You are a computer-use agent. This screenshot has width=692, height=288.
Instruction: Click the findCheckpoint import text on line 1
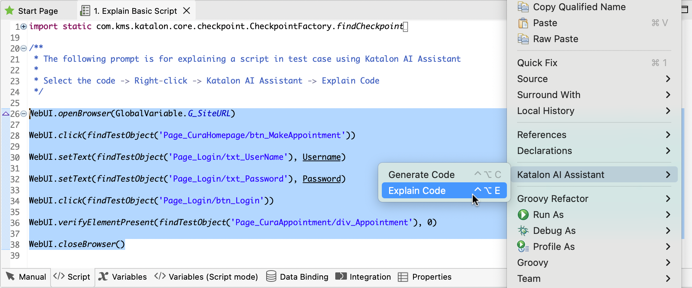[370, 27]
